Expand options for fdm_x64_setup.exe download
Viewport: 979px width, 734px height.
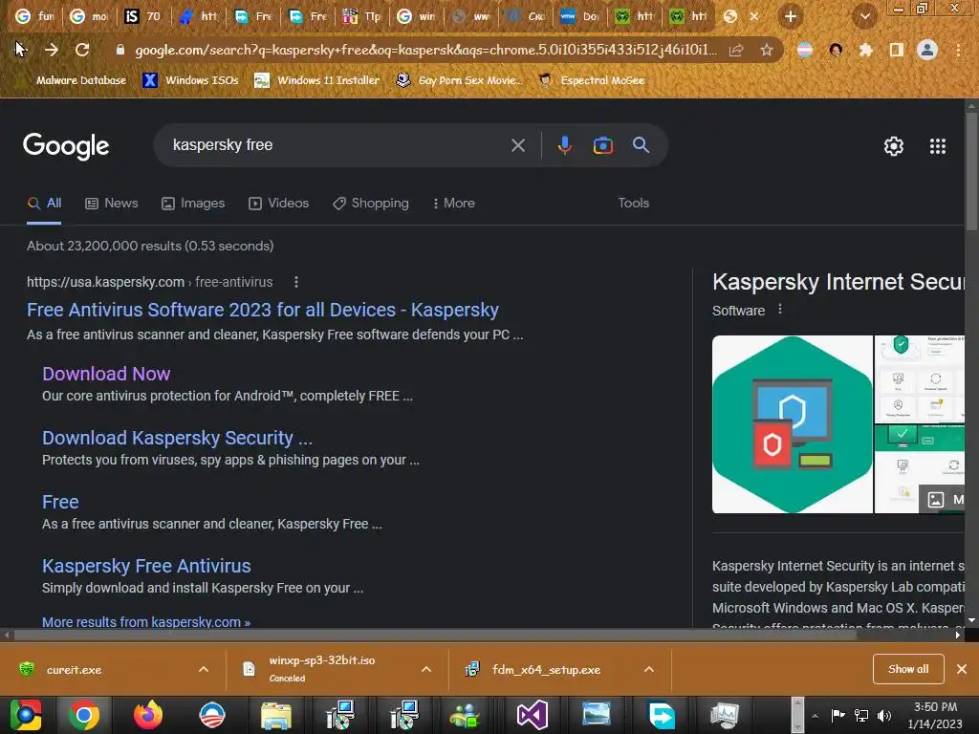point(649,669)
